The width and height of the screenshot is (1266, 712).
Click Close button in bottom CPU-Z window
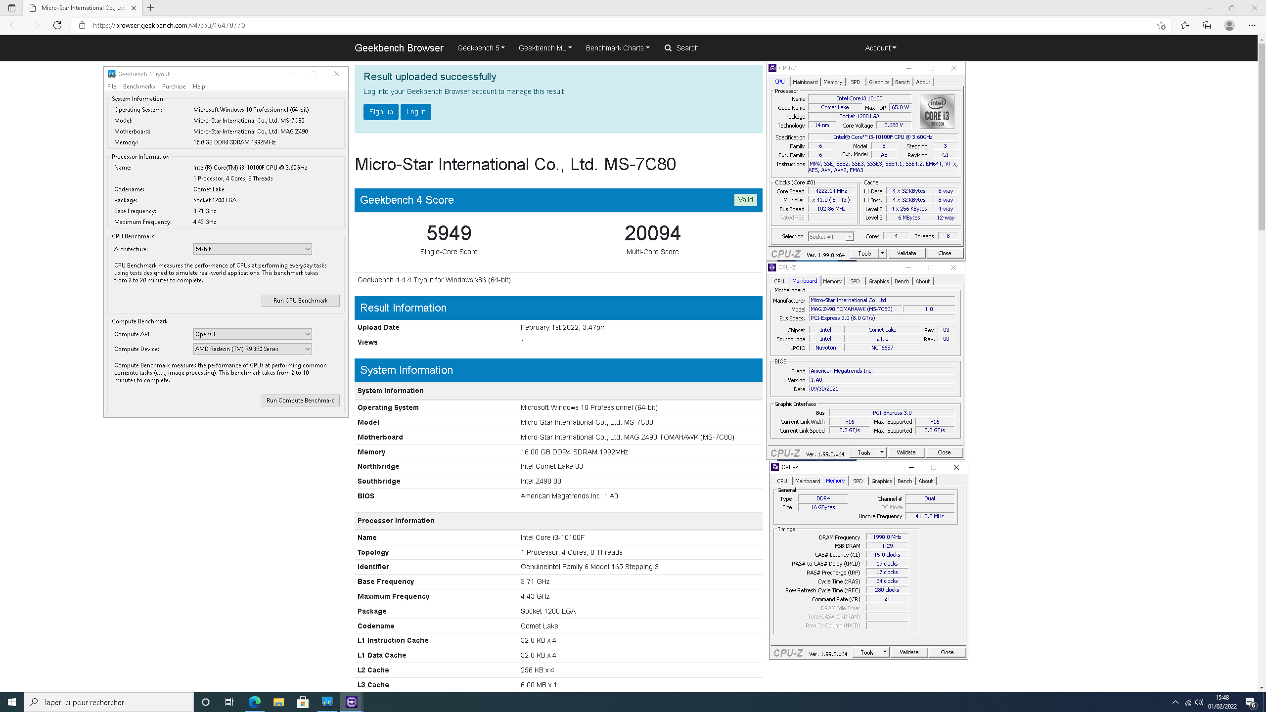[947, 652]
